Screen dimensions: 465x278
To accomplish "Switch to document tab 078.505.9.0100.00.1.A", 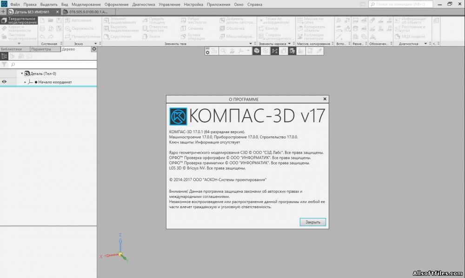I will pyautogui.click(x=88, y=12).
